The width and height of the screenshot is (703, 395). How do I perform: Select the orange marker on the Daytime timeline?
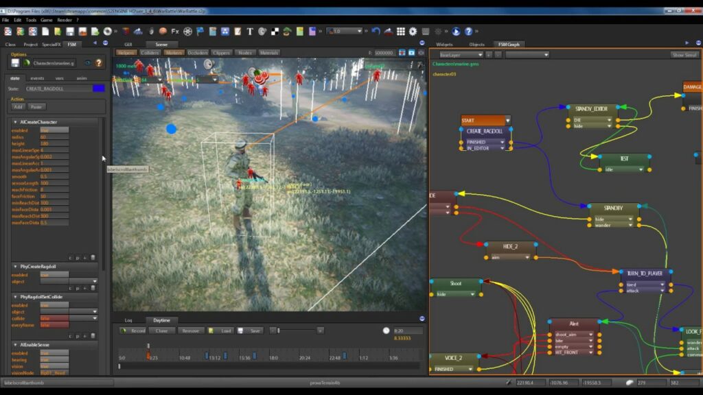click(x=147, y=356)
